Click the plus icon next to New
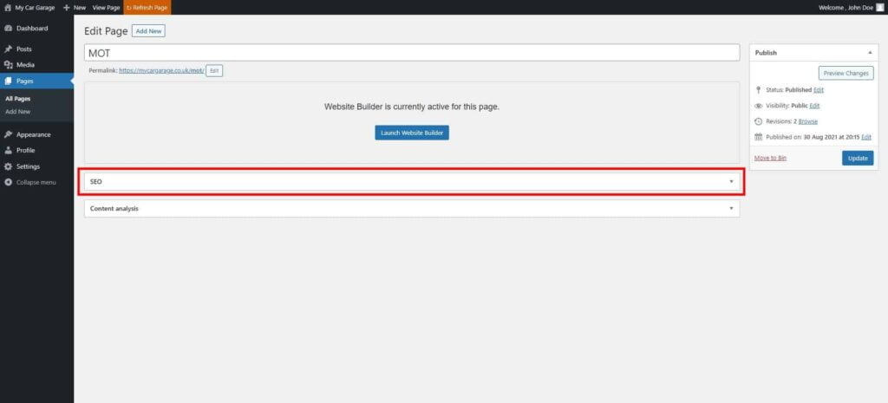Viewport: 888px width, 403px height. 66,8
